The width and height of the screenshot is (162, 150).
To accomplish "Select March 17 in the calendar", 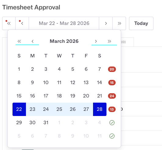I will [46, 96].
